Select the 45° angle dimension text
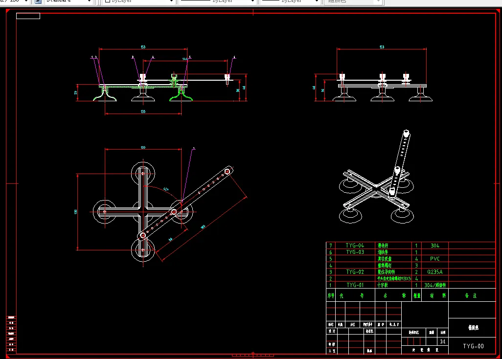502x359 pixels. pyautogui.click(x=166, y=189)
